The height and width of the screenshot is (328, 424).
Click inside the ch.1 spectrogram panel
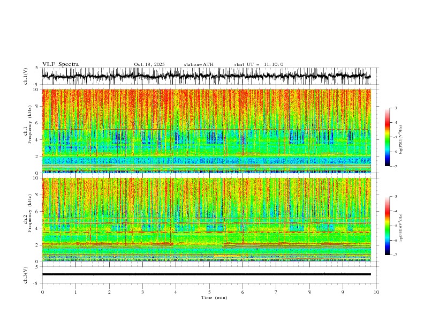coord(207,131)
